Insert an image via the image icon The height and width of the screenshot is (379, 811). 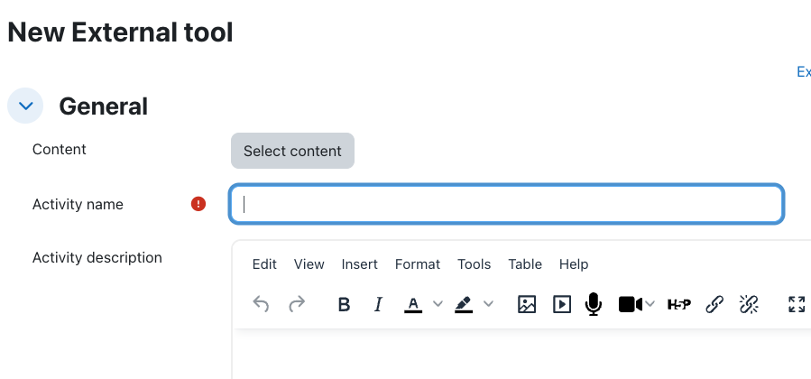point(527,304)
